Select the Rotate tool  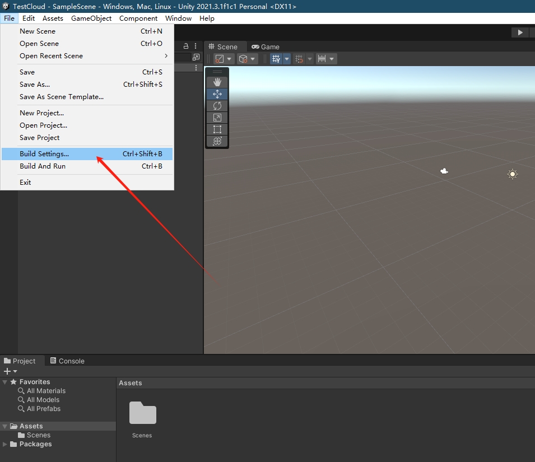point(217,106)
